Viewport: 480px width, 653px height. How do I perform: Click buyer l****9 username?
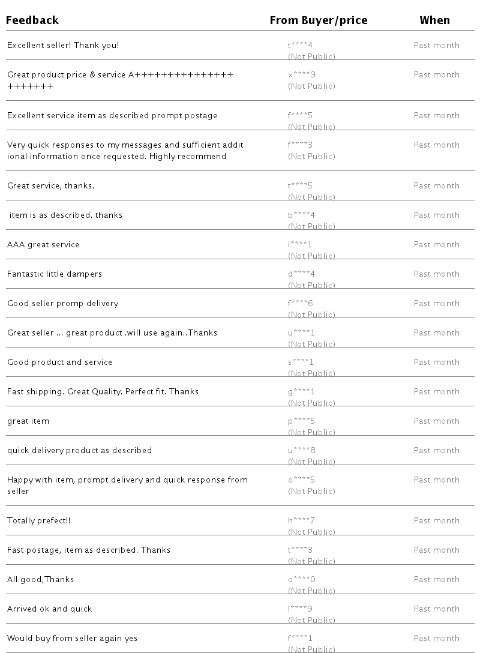tap(300, 609)
